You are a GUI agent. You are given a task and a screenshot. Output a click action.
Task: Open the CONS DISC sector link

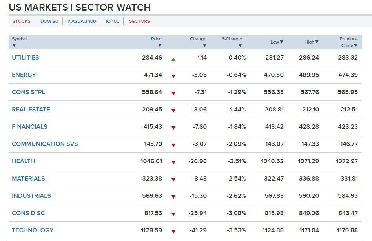(x=28, y=213)
